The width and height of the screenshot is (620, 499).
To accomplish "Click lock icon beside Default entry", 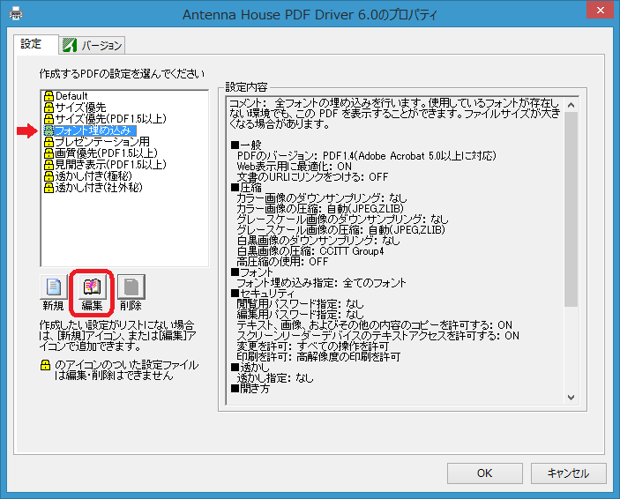I will [x=49, y=96].
